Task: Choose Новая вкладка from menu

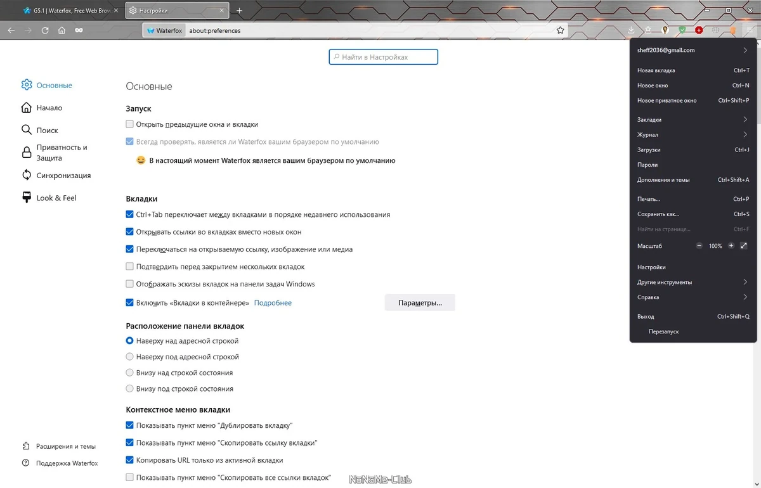Action: point(693,70)
